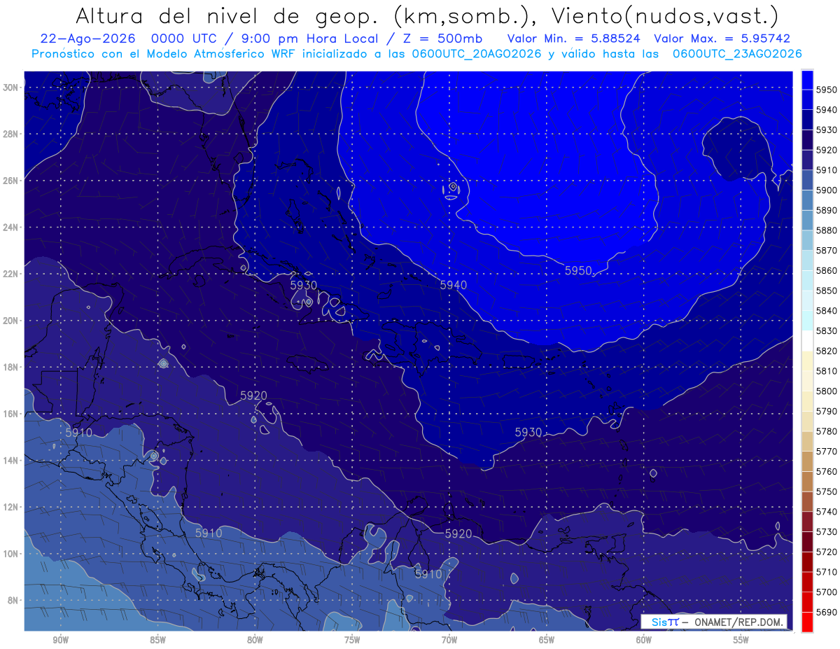Click the 5930 contour label north of Cuba

303,286
